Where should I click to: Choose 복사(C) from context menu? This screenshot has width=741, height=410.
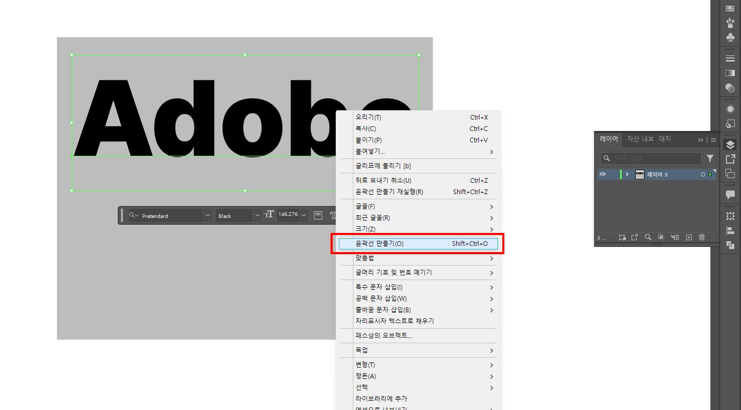[418, 129]
